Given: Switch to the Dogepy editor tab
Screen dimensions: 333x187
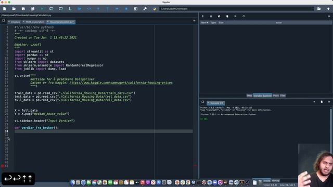Looking at the screenshot, I should (14, 22).
